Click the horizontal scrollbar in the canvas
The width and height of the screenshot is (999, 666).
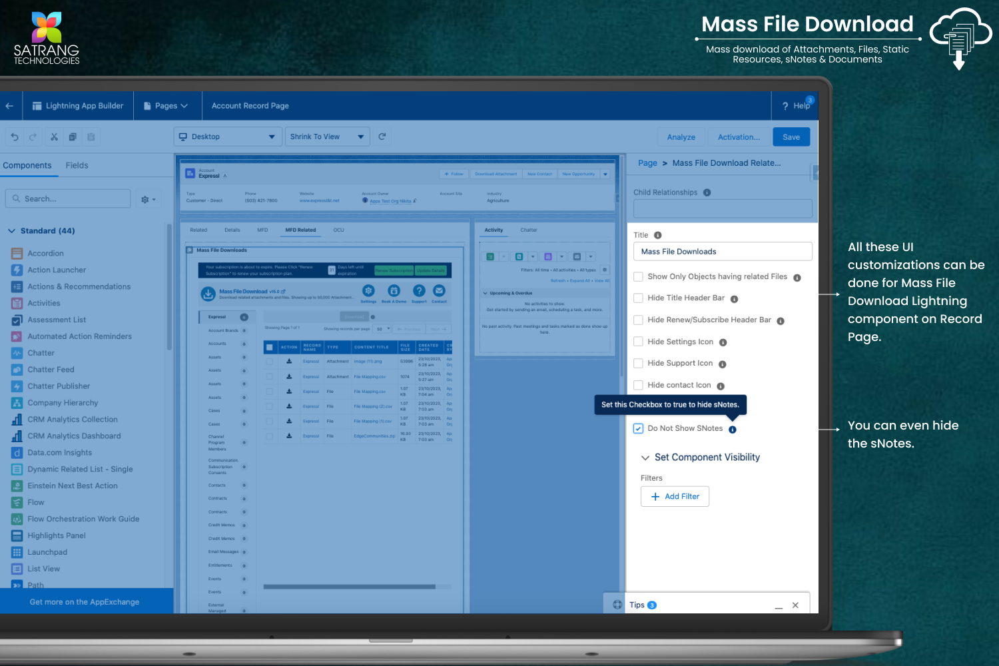(x=349, y=587)
